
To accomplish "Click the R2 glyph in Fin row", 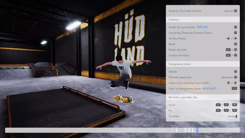I will point(235,110).
